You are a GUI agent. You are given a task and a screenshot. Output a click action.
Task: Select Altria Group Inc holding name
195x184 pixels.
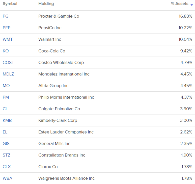(x=53, y=86)
